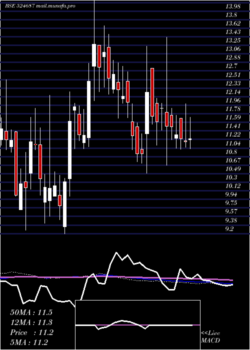Click the 13.06 axis value

(x=233, y=49)
